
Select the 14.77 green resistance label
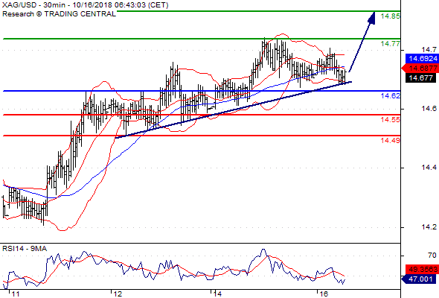tap(391, 44)
